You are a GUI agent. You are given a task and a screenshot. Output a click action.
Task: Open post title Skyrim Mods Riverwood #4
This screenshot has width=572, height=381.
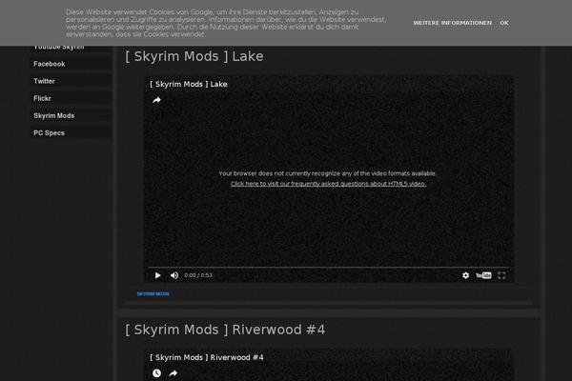(225, 330)
